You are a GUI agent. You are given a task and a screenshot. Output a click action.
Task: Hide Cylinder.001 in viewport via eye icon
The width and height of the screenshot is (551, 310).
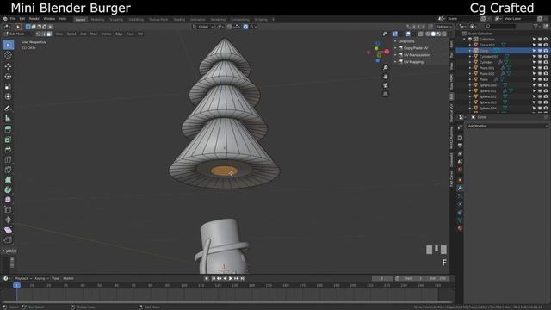540,56
